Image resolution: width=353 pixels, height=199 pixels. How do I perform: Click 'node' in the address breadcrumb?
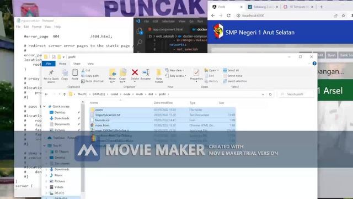[127, 94]
